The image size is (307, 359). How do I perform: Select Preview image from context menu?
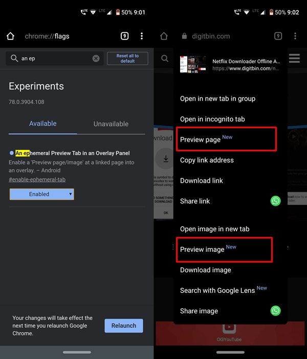(x=202, y=249)
